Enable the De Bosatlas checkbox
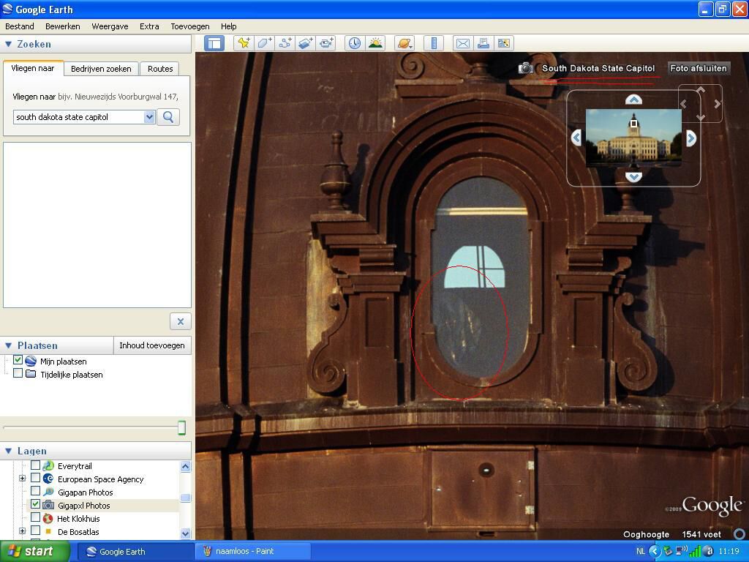749x562 pixels. (35, 531)
